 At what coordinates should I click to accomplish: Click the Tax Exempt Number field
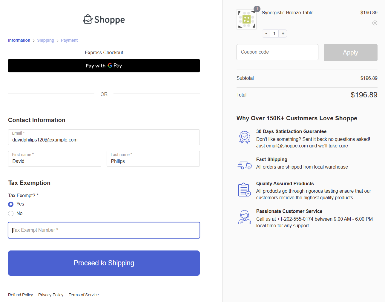[104, 230]
